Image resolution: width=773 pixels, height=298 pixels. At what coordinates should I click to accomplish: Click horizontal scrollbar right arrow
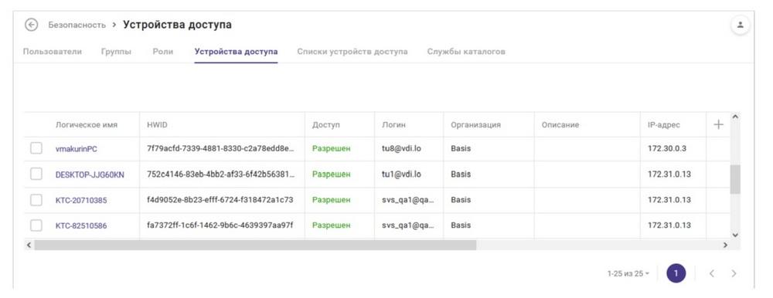(725, 245)
